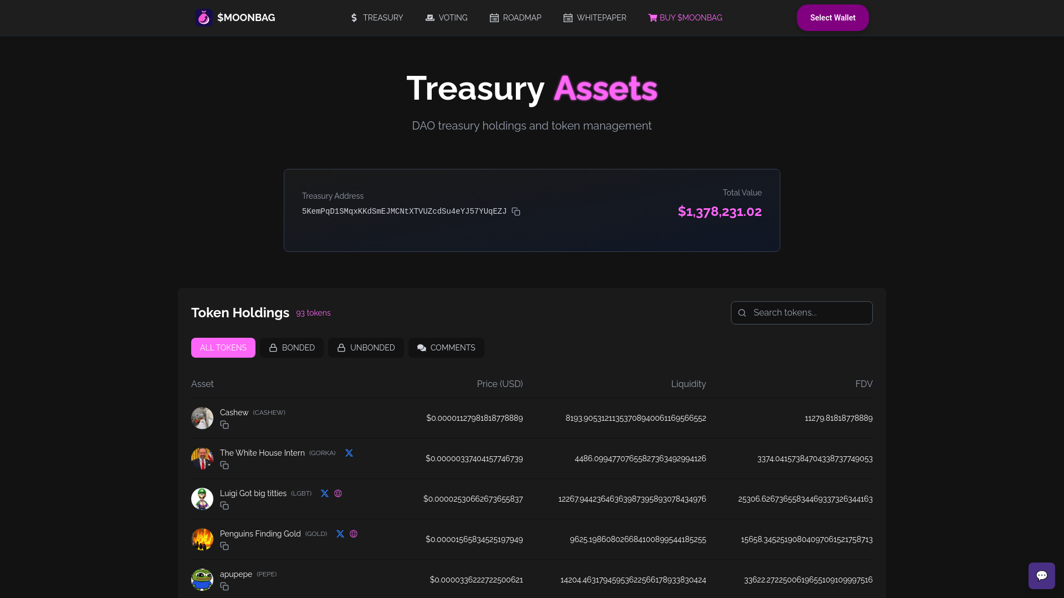Copy The White House Intern token address
The width and height of the screenshot is (1064, 598).
pyautogui.click(x=224, y=465)
